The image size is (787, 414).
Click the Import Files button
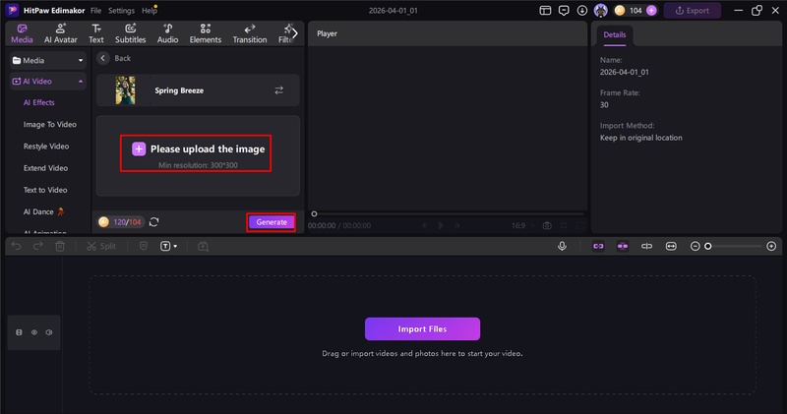pos(422,328)
